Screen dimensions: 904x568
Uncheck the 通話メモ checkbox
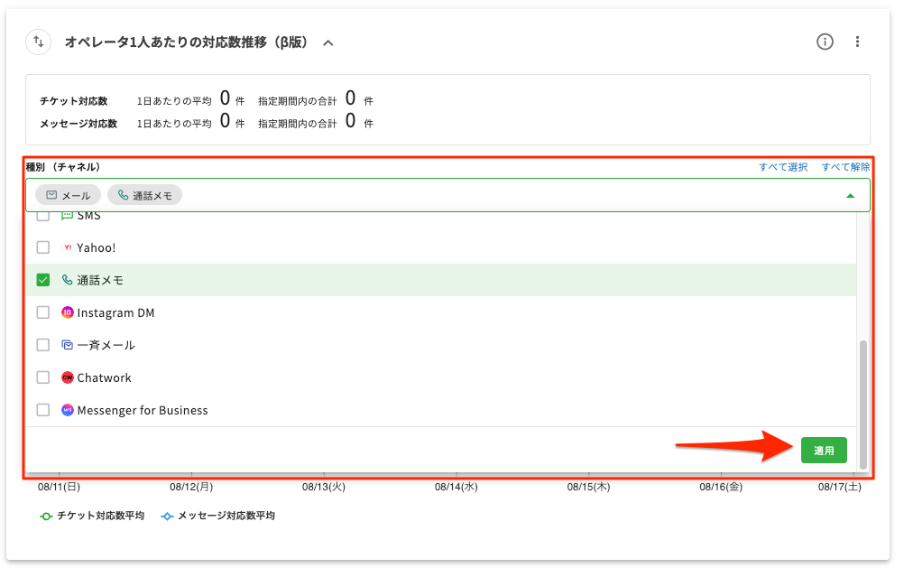coord(42,280)
